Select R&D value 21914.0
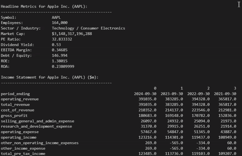Image resolution: width=242 pixels, height=156 pixels. tap(228, 126)
